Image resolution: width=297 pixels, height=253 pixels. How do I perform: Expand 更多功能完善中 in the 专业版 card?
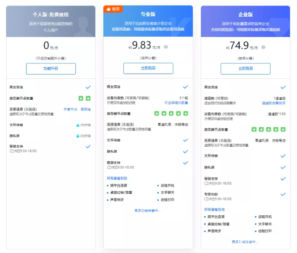coord(148,211)
